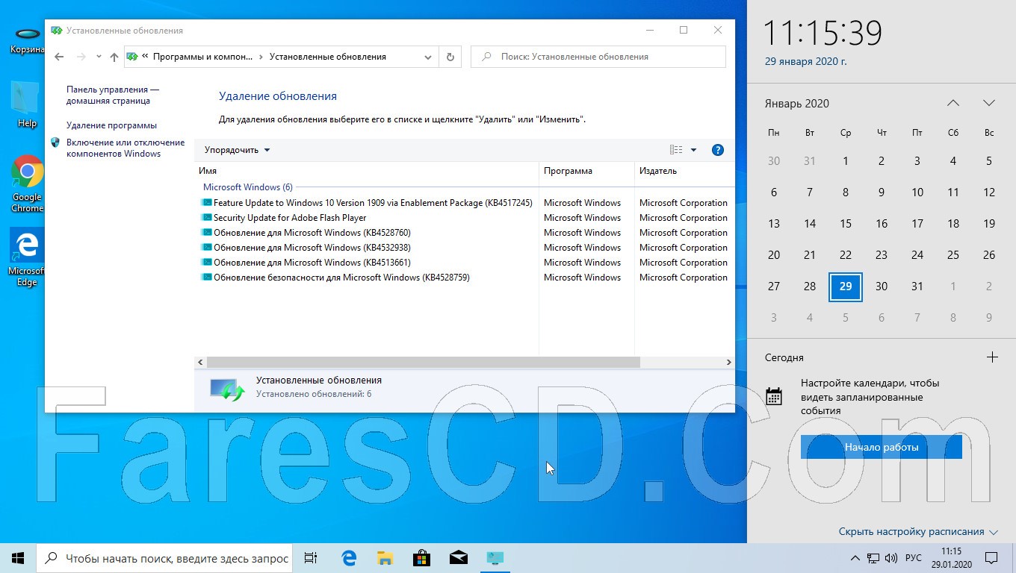This screenshot has height=573, width=1016.
Task: Go to previous month in calendar
Action: 952,103
